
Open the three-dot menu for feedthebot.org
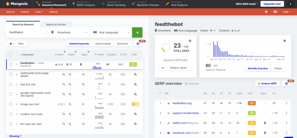pos(287,103)
